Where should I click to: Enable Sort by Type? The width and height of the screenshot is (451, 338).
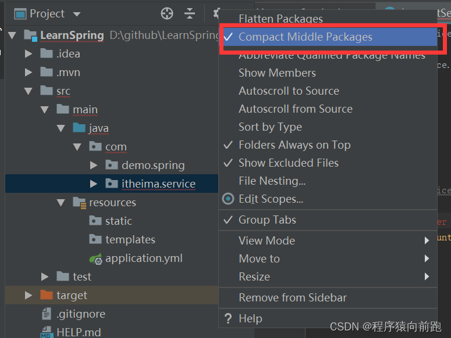[x=328, y=127]
